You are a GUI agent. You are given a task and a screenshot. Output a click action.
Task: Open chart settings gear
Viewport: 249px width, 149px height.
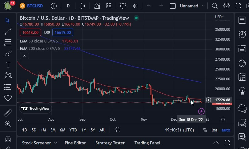[x=227, y=6]
